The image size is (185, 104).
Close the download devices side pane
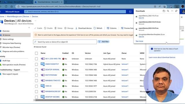tap(182, 17)
